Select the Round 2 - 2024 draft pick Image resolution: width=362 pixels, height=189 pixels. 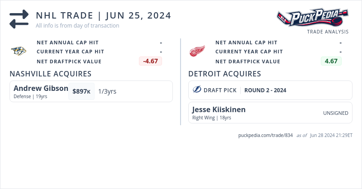pos(265,90)
